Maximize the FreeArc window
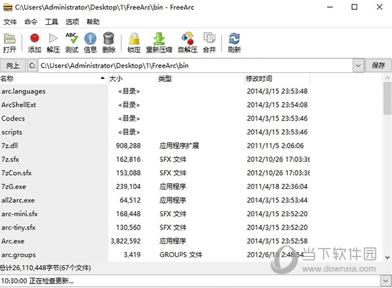 [355, 7]
